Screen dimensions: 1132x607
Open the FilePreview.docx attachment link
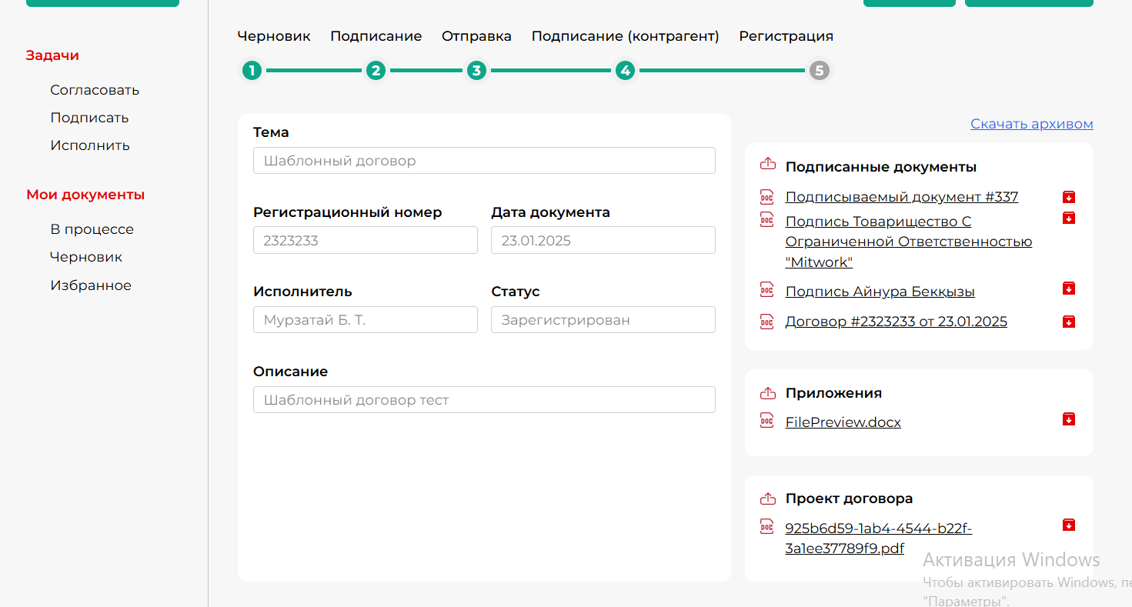click(843, 422)
